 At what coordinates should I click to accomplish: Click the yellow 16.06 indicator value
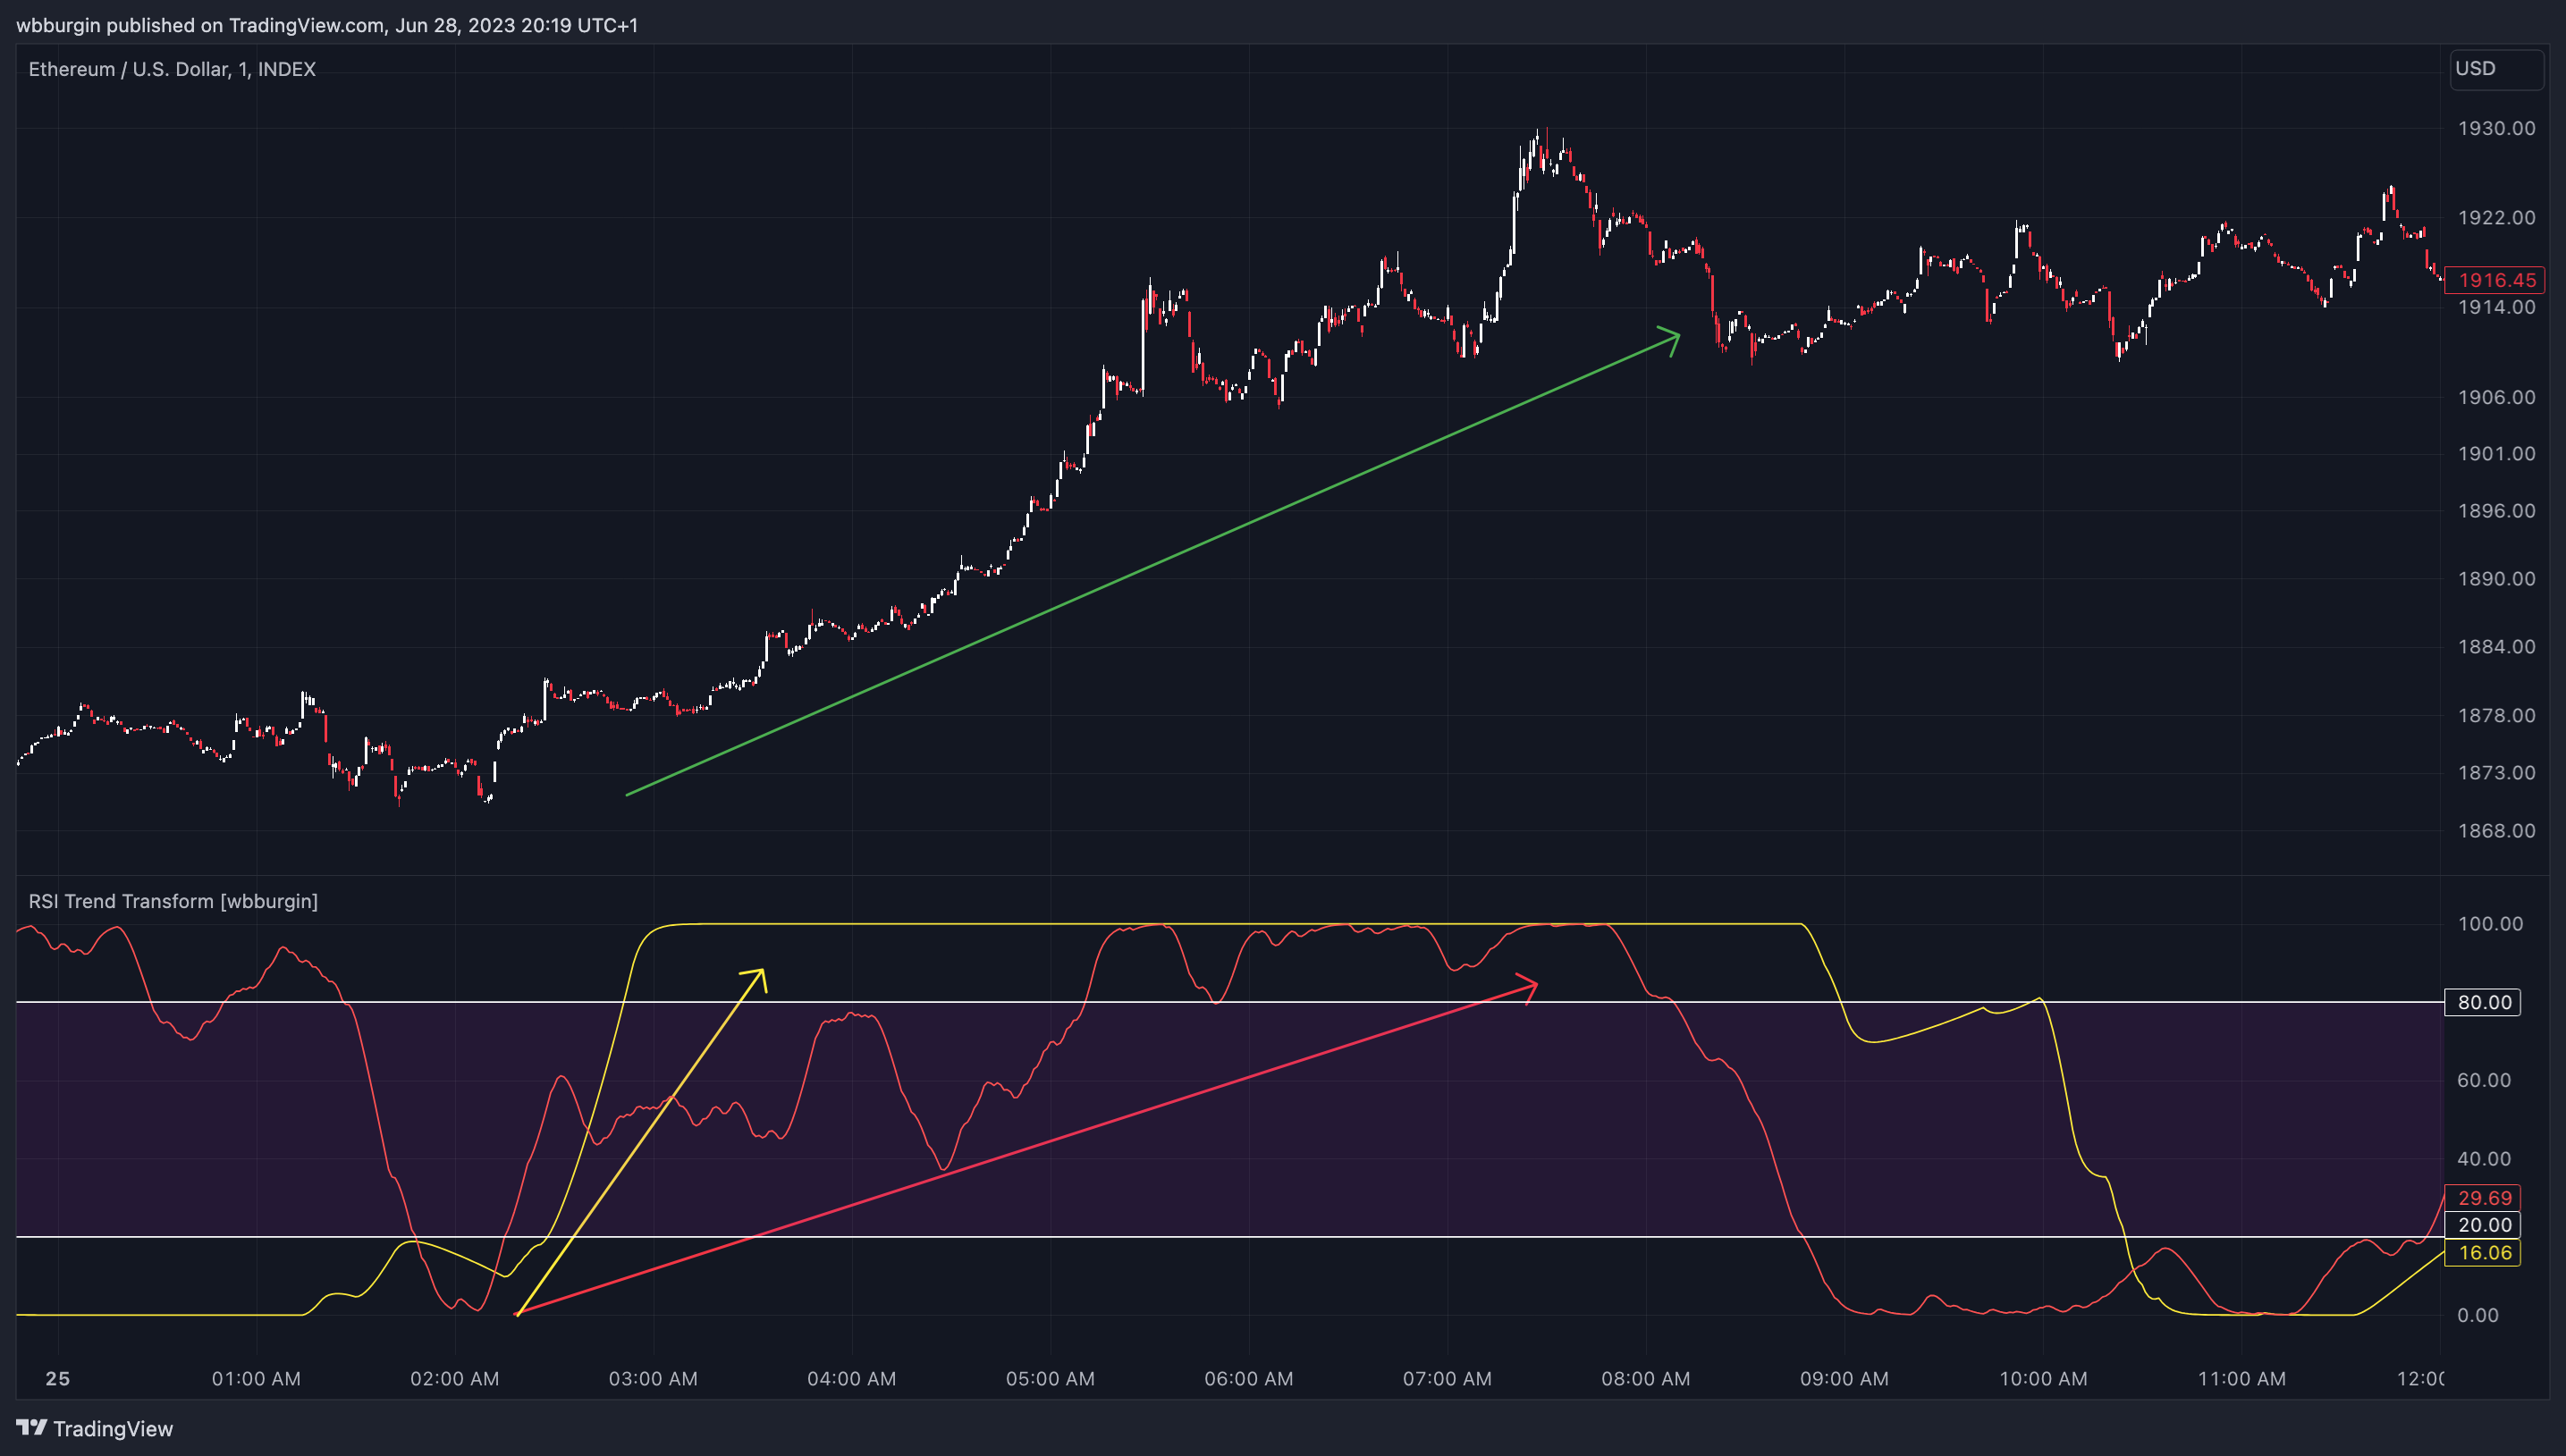pyautogui.click(x=2483, y=1253)
